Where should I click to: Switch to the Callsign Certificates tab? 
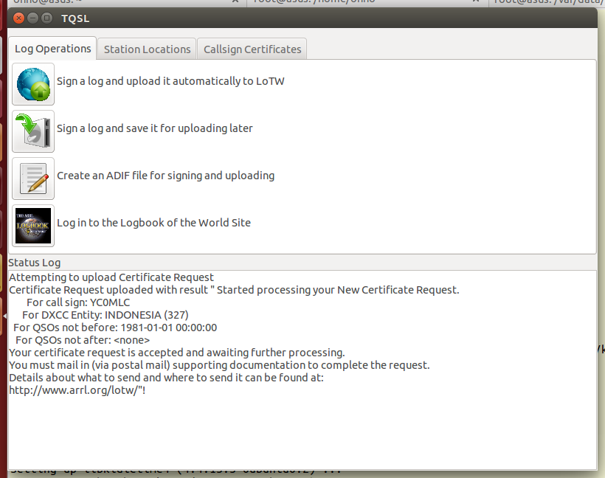click(252, 49)
